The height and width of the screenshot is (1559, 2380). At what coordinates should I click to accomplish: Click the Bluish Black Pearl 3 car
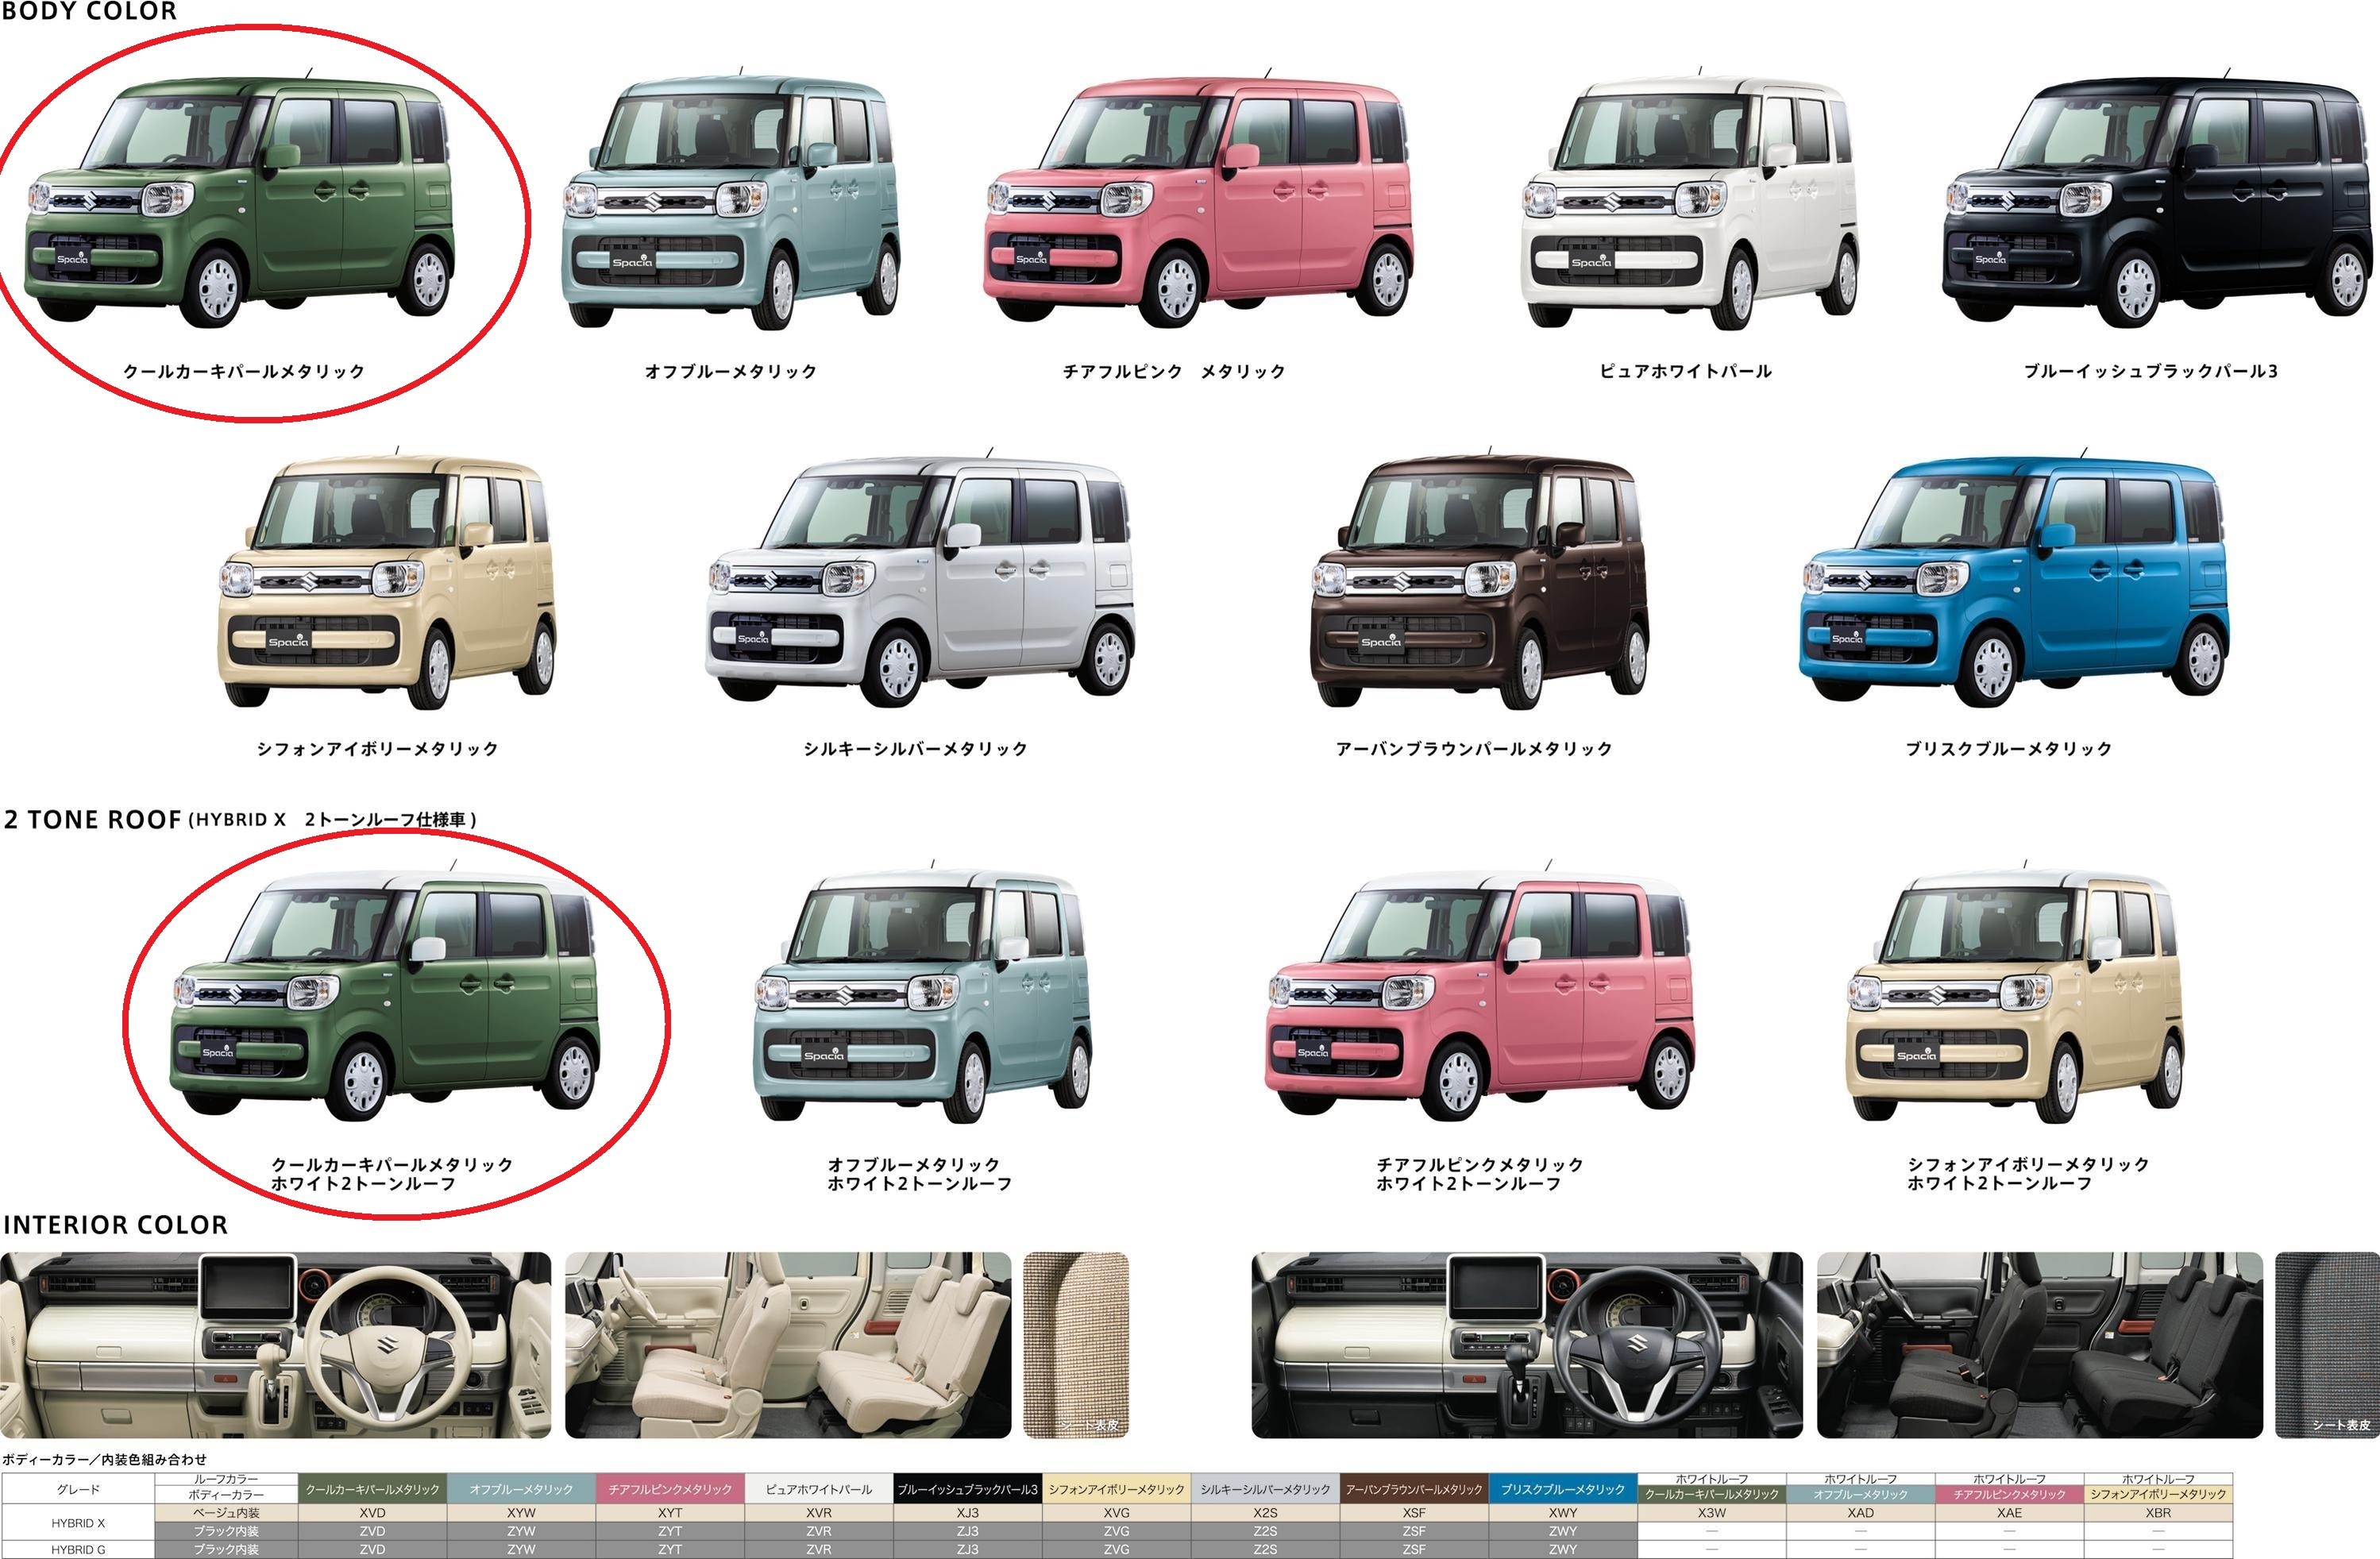[2155, 200]
